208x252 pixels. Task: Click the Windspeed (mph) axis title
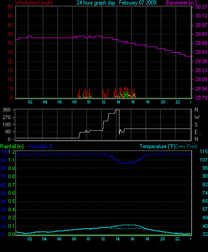34,3
